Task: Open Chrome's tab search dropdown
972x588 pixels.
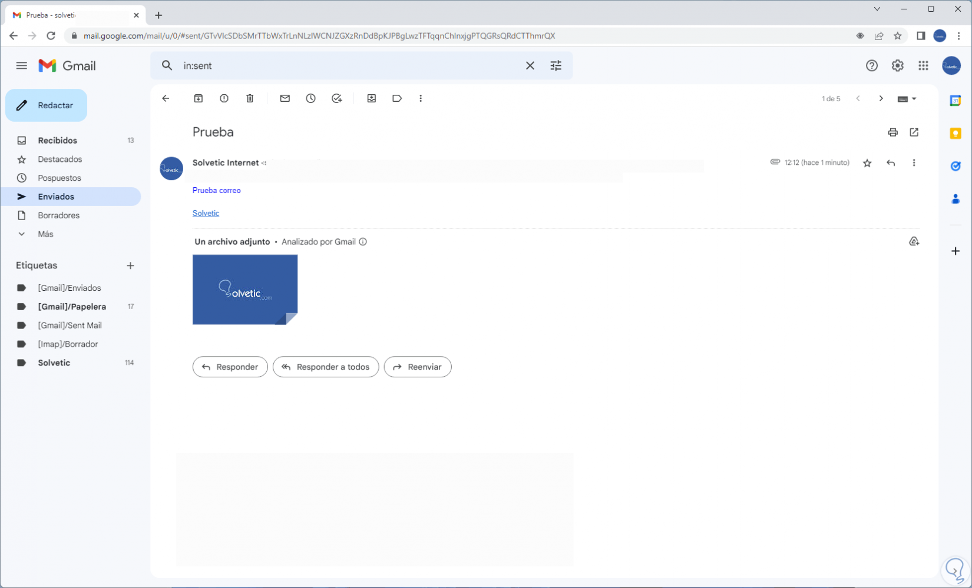Action: click(877, 9)
